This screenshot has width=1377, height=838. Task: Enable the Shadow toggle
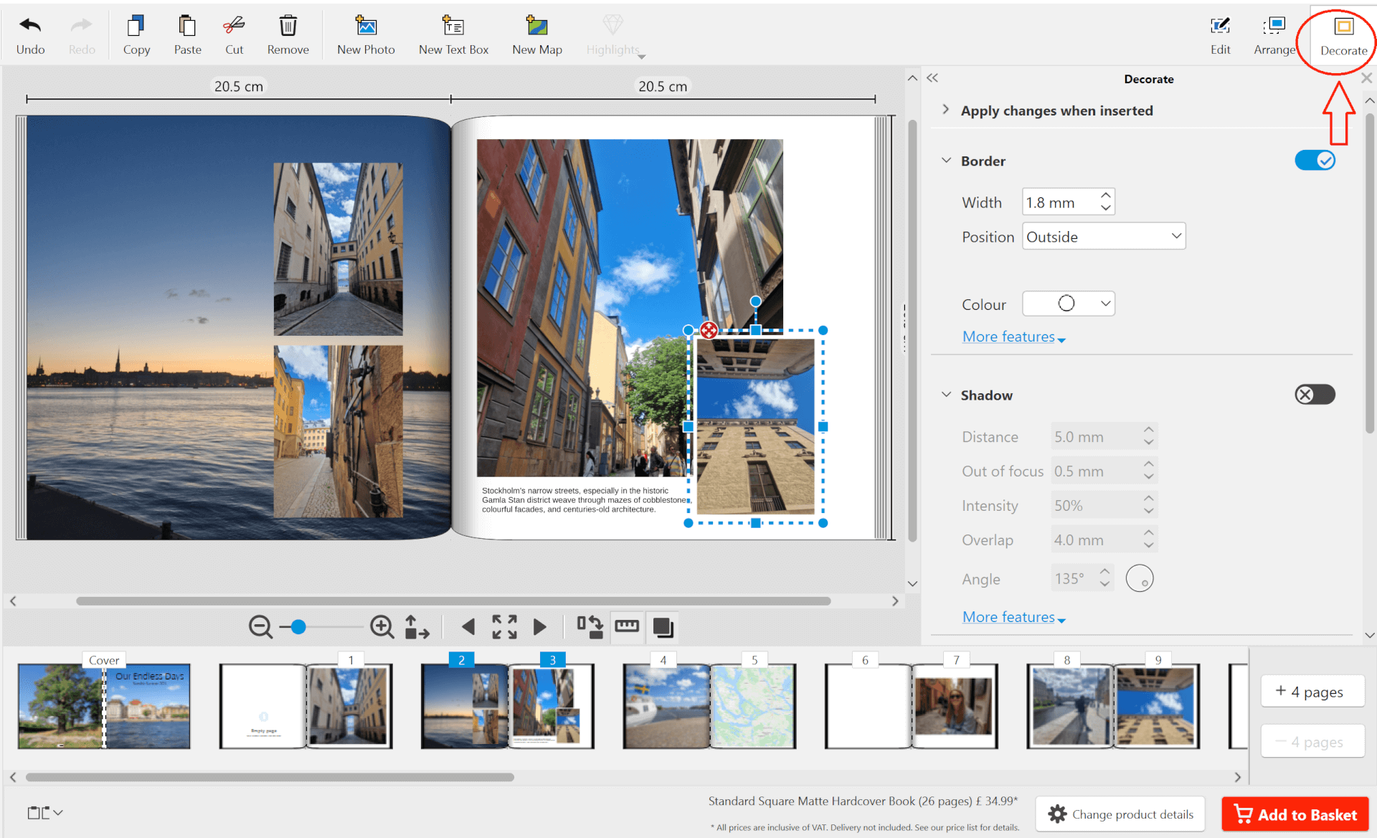pyautogui.click(x=1315, y=395)
